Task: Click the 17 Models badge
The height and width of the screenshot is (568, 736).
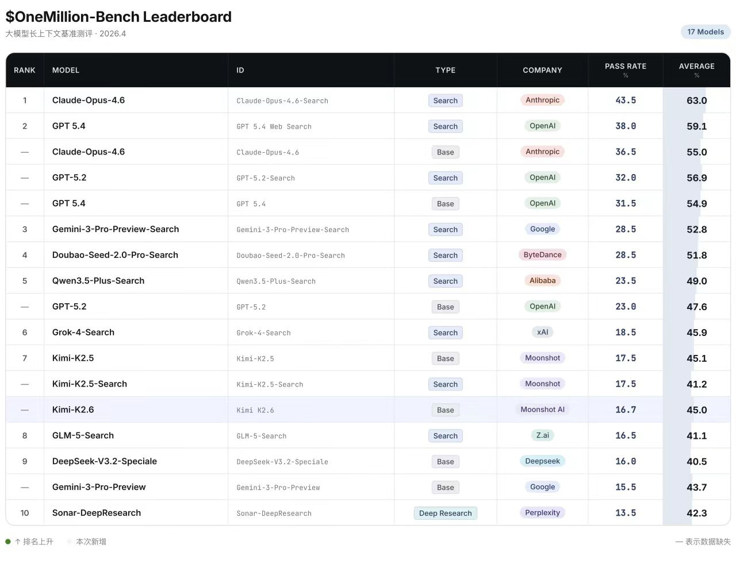Action: [x=705, y=32]
